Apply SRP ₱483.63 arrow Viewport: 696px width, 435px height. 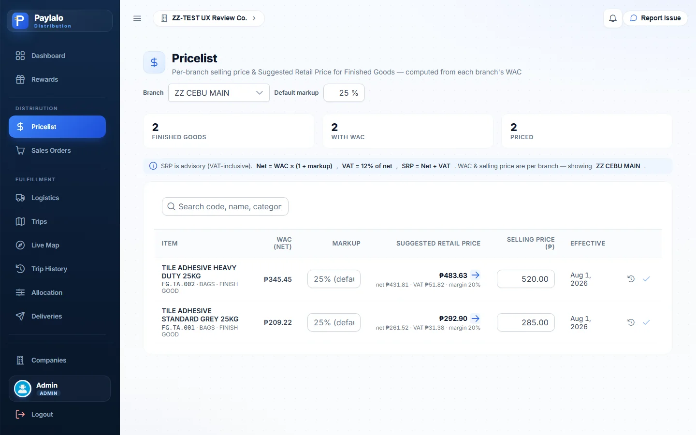(476, 275)
